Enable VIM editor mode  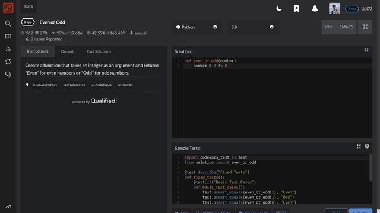click(328, 27)
